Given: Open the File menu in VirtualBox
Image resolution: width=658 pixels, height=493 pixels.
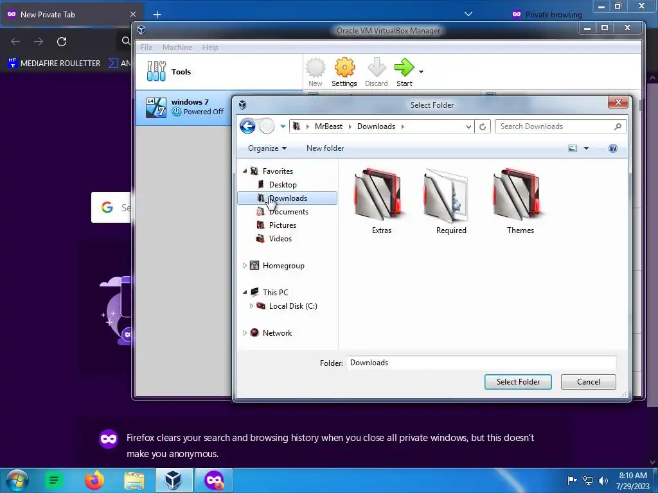Looking at the screenshot, I should (147, 48).
